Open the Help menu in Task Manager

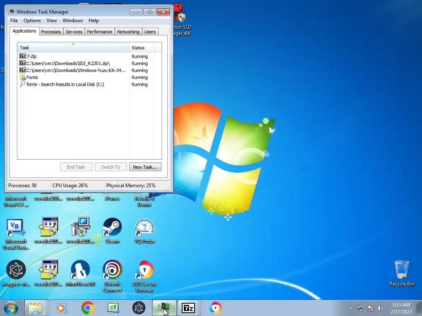tap(94, 21)
